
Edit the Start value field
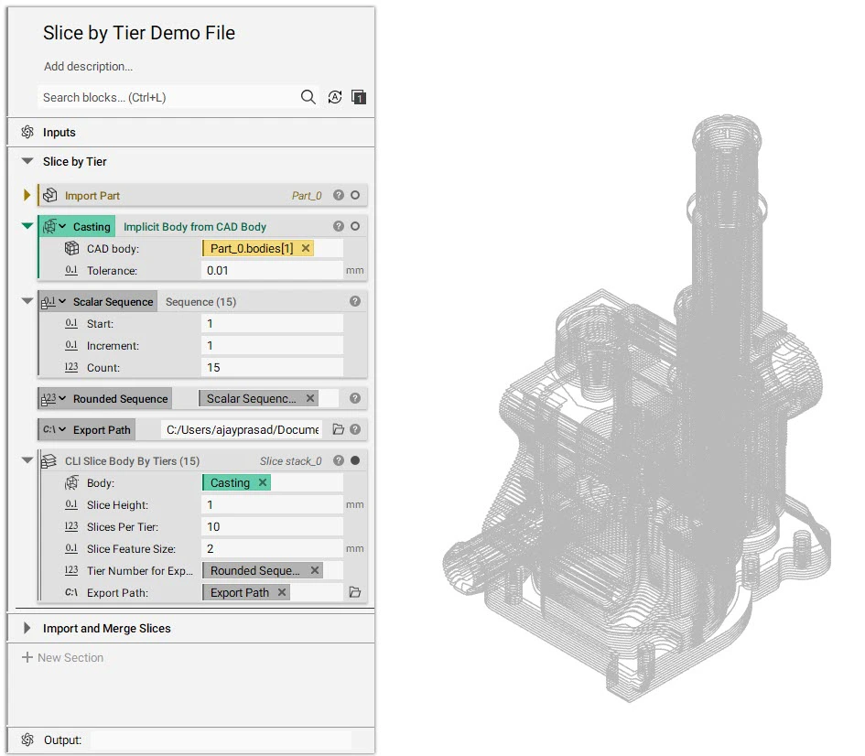pos(272,323)
